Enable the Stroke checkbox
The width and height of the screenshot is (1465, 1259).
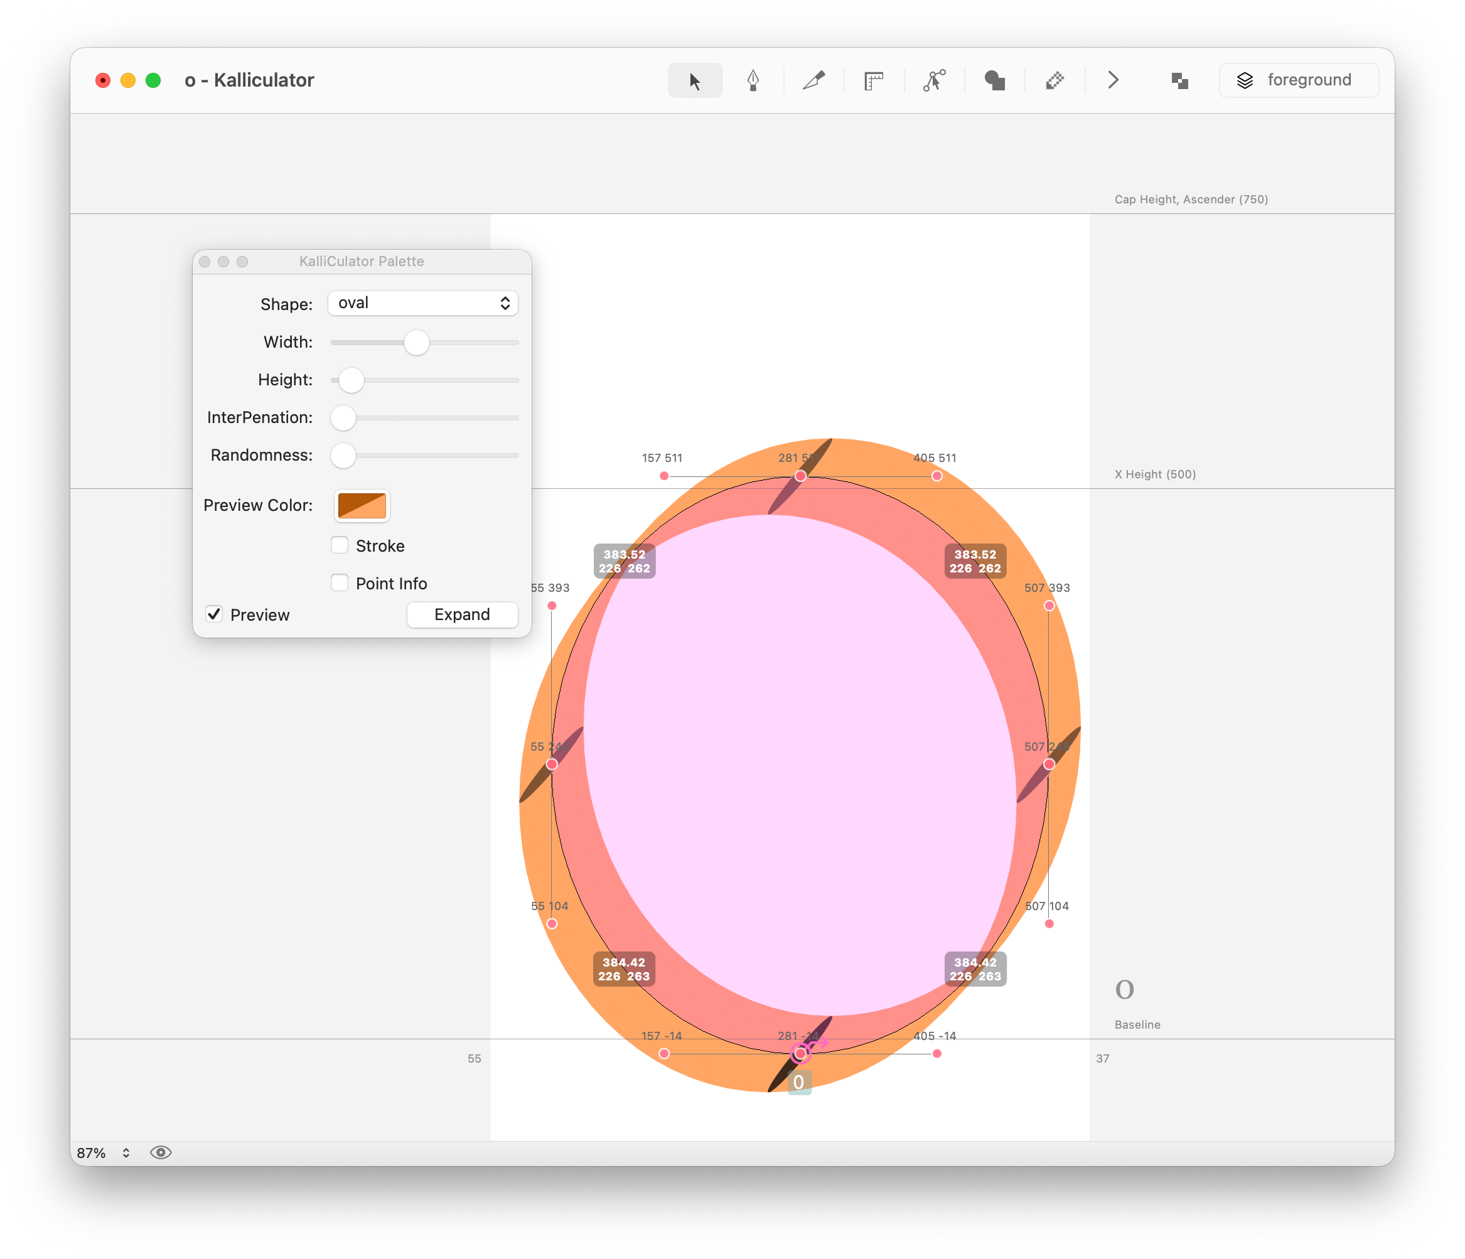pyautogui.click(x=340, y=545)
